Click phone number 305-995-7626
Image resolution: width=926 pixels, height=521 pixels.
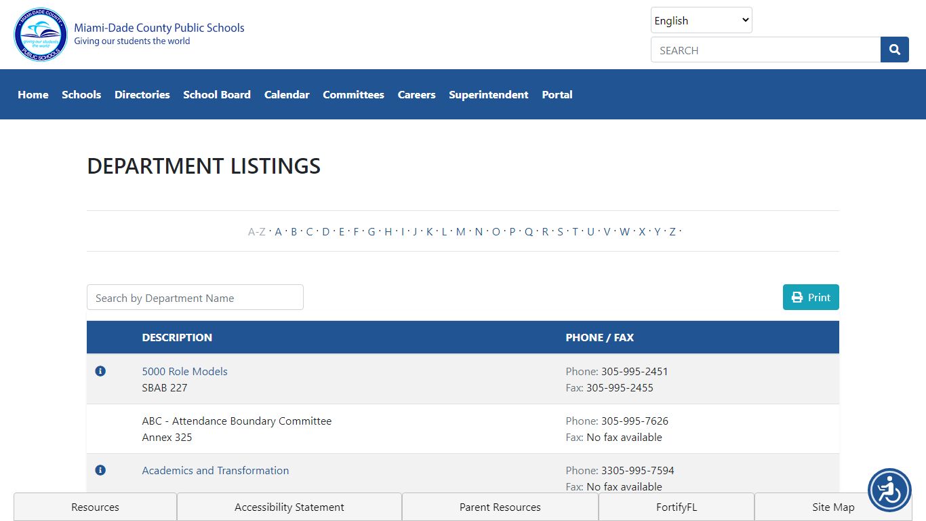point(635,421)
